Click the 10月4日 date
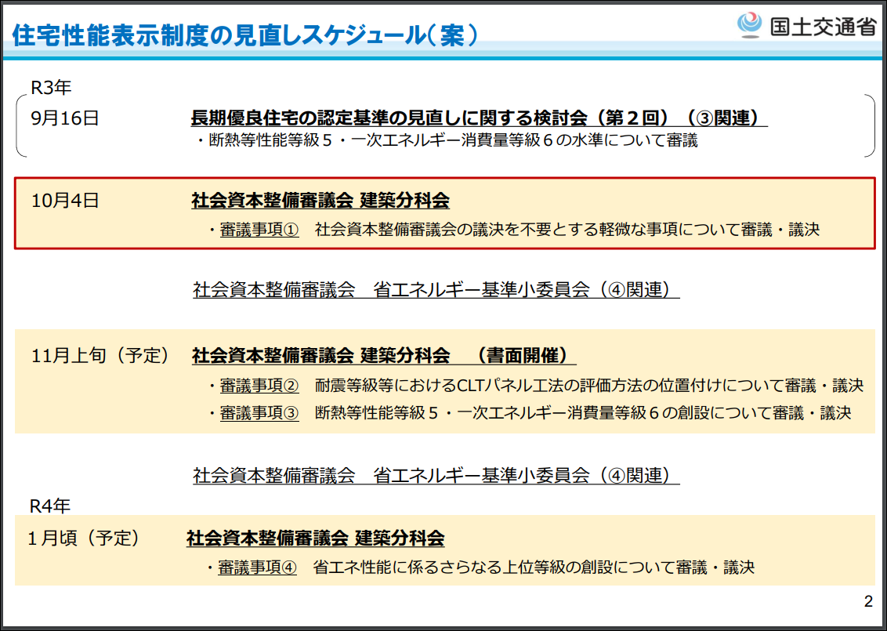The image size is (887, 631). 65,201
